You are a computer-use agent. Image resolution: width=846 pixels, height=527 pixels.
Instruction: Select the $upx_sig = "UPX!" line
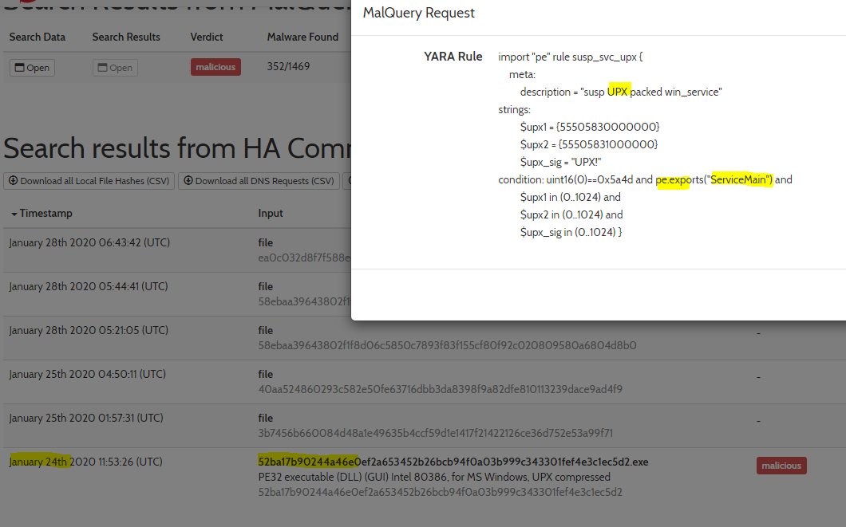(560, 162)
